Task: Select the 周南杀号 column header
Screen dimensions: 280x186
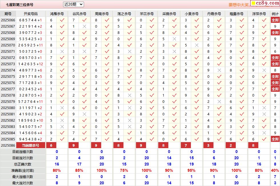Action: click(102, 14)
